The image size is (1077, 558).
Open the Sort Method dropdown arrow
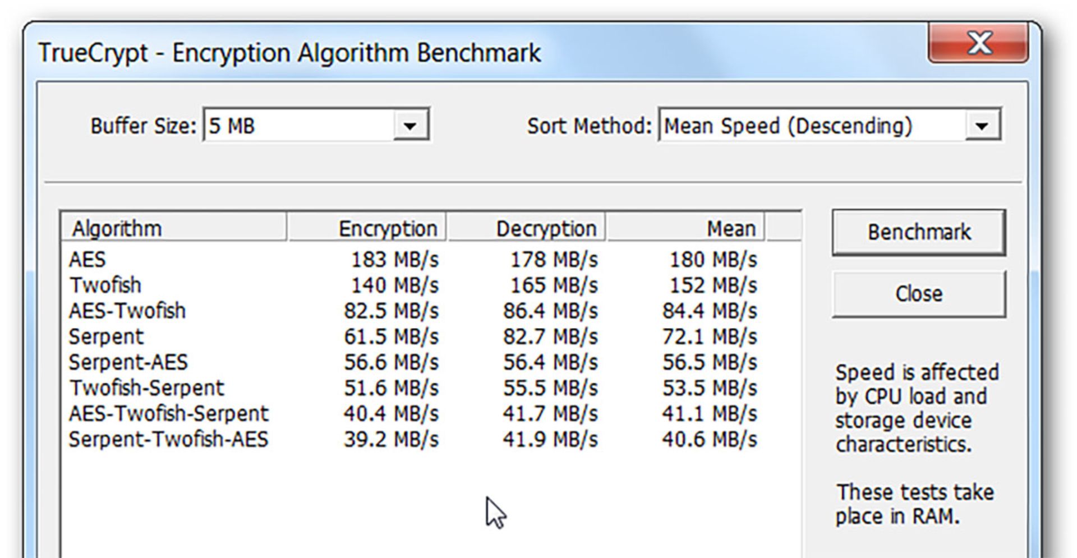pos(982,126)
